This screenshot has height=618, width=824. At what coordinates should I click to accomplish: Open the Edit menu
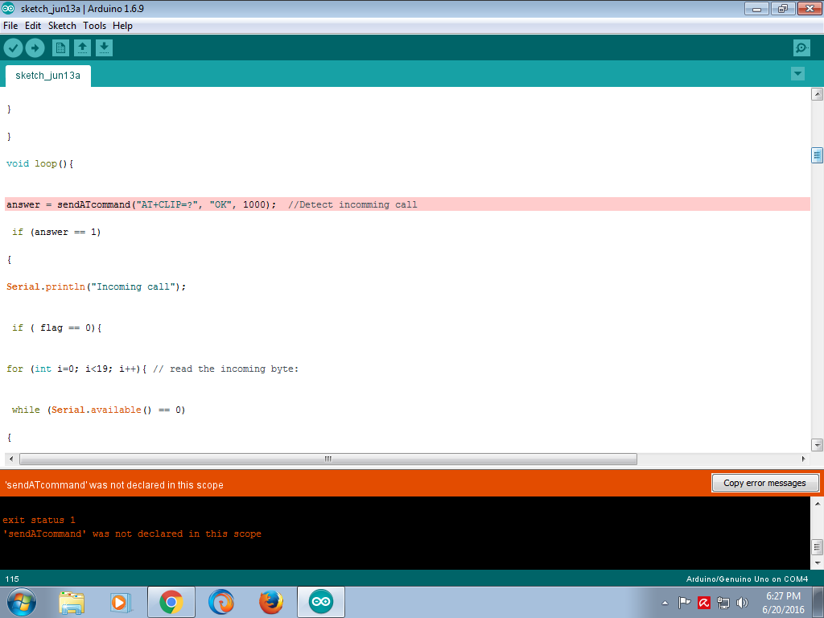click(x=32, y=26)
